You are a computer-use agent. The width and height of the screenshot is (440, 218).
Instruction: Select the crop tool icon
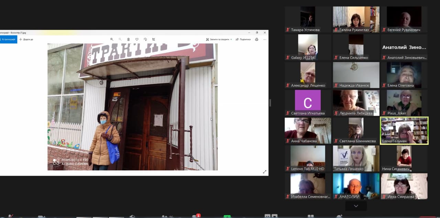coord(154,39)
